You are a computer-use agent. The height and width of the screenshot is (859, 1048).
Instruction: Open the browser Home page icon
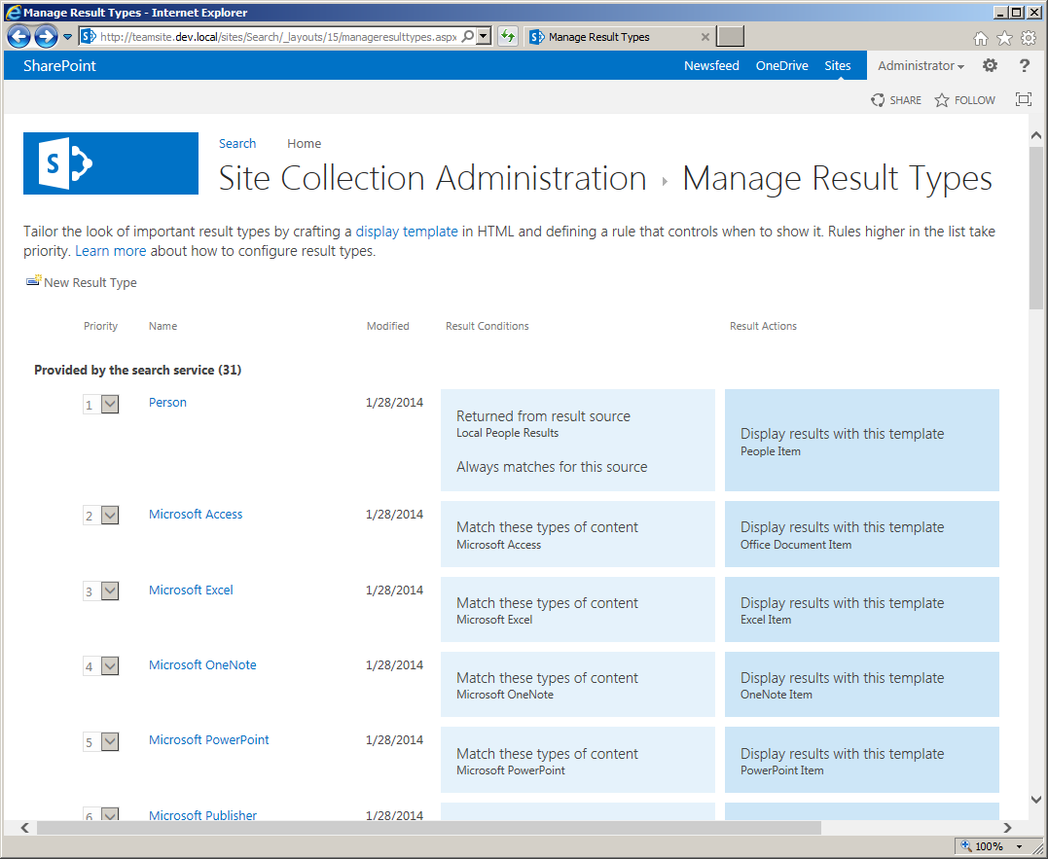pyautogui.click(x=981, y=38)
